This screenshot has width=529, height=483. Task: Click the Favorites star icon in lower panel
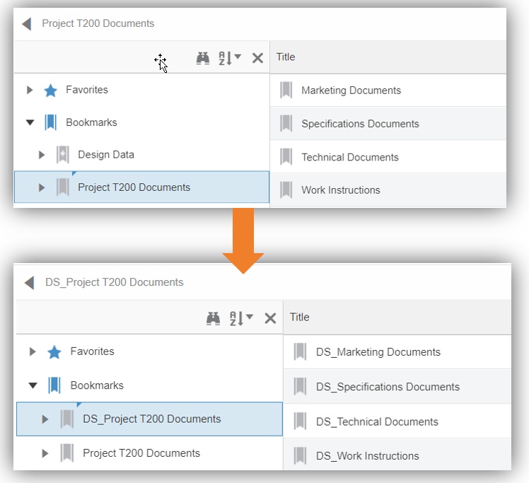coord(54,352)
